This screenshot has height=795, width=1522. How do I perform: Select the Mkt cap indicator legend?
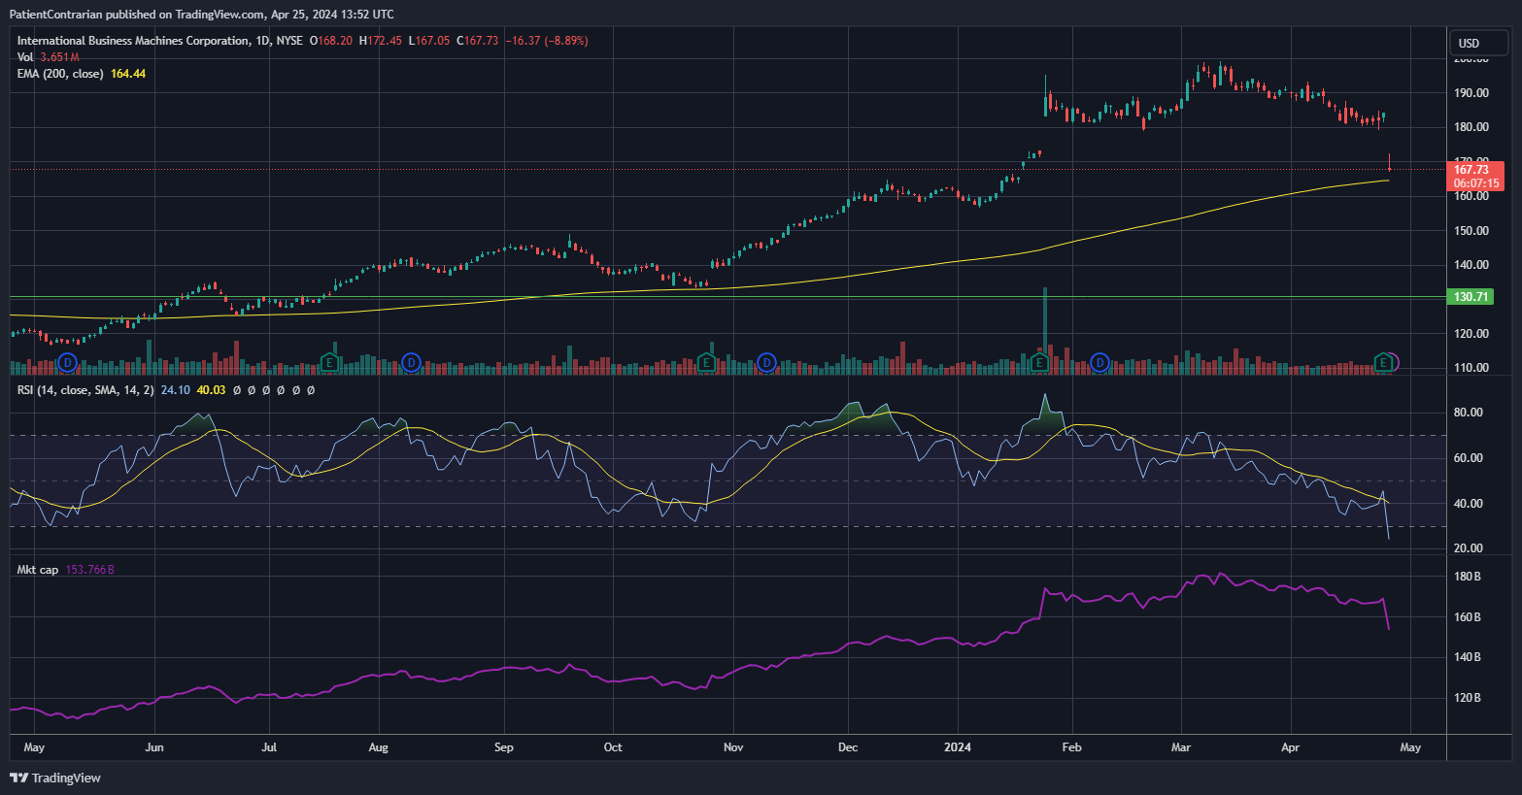click(38, 570)
